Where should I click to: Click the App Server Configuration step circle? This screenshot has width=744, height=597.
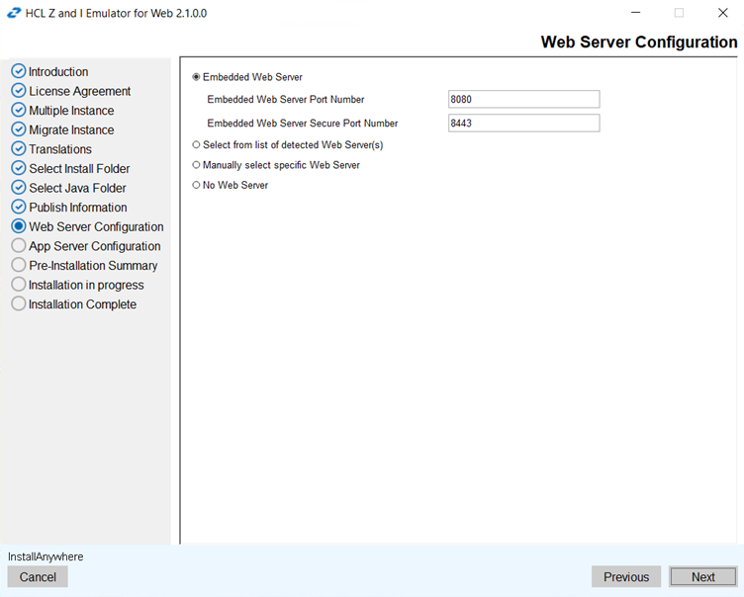(19, 246)
